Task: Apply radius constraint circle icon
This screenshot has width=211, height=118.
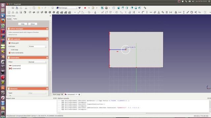Action: point(192,12)
